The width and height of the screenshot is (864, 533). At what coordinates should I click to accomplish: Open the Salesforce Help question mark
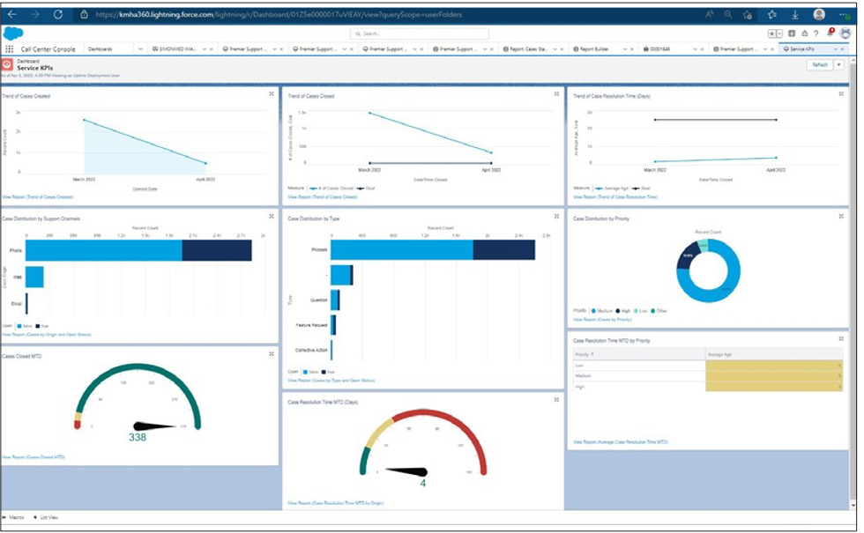point(816,33)
